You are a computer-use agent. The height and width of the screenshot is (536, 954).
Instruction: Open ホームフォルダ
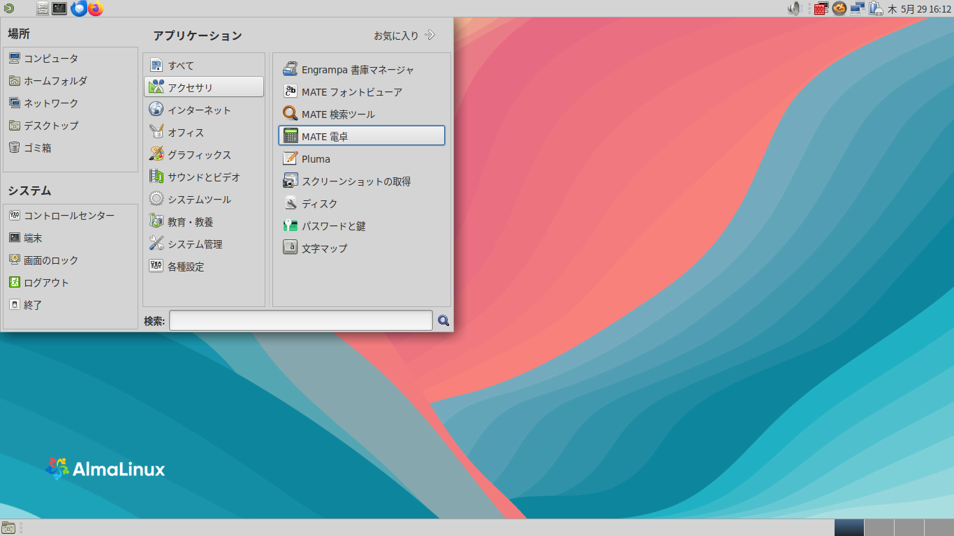pos(71,81)
